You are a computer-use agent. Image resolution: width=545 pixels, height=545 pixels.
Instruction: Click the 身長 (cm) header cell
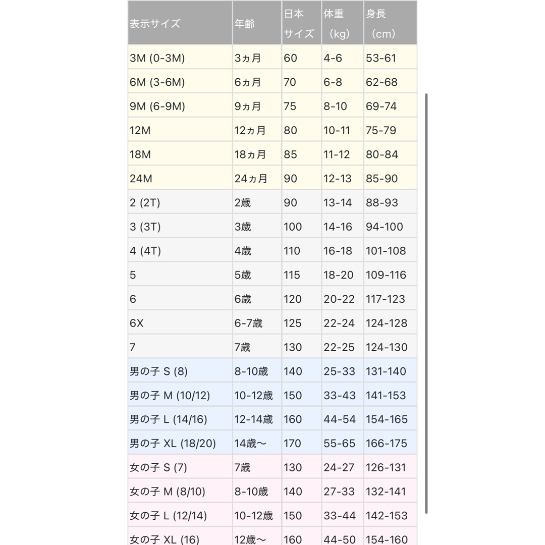point(390,23)
